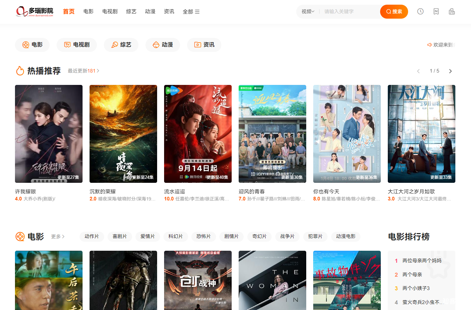Open the ranking chart icon in header

click(452, 12)
